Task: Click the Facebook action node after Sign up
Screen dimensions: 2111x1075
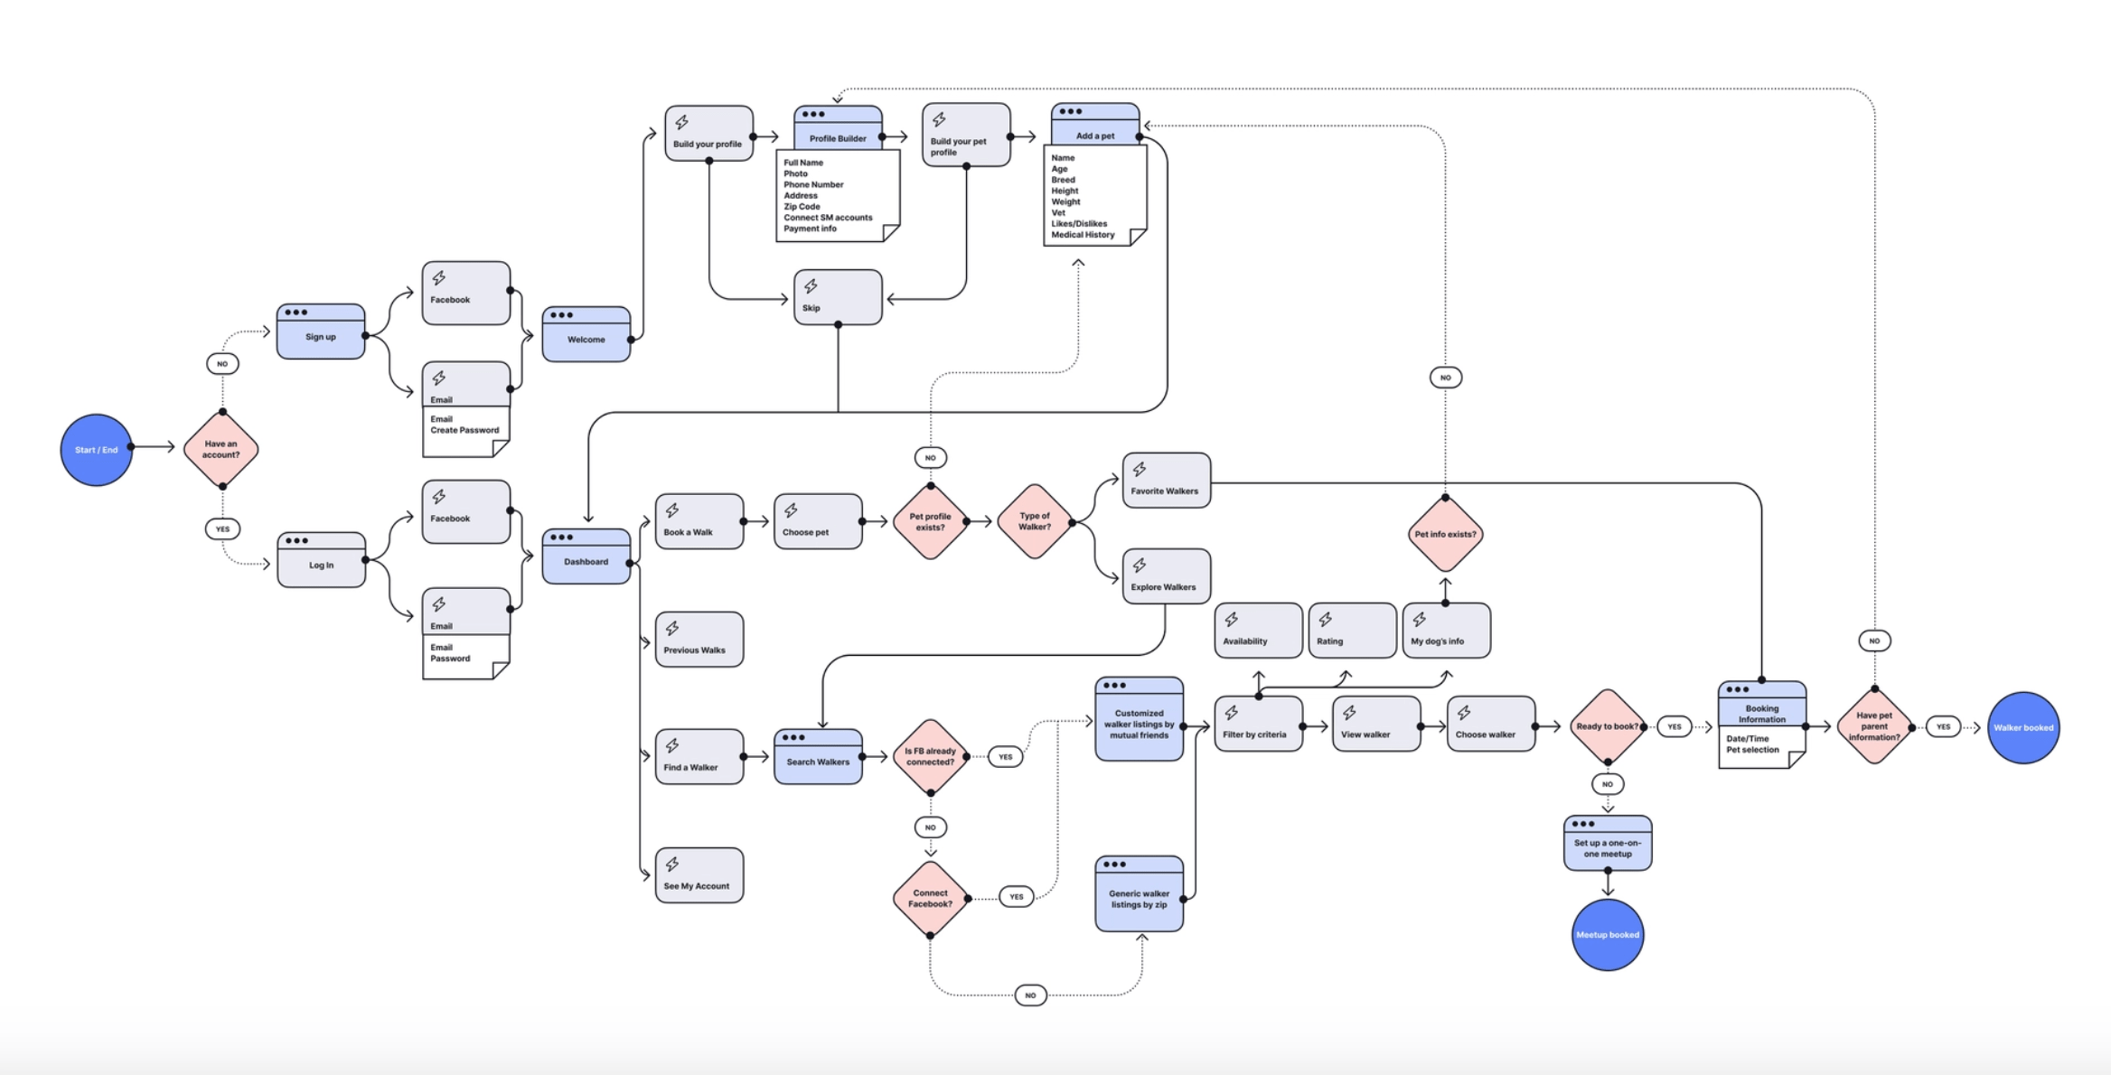Action: coord(466,293)
